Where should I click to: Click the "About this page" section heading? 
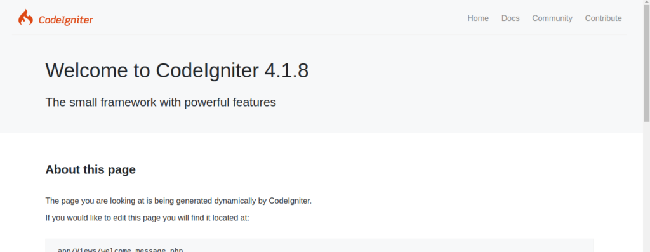click(x=90, y=169)
